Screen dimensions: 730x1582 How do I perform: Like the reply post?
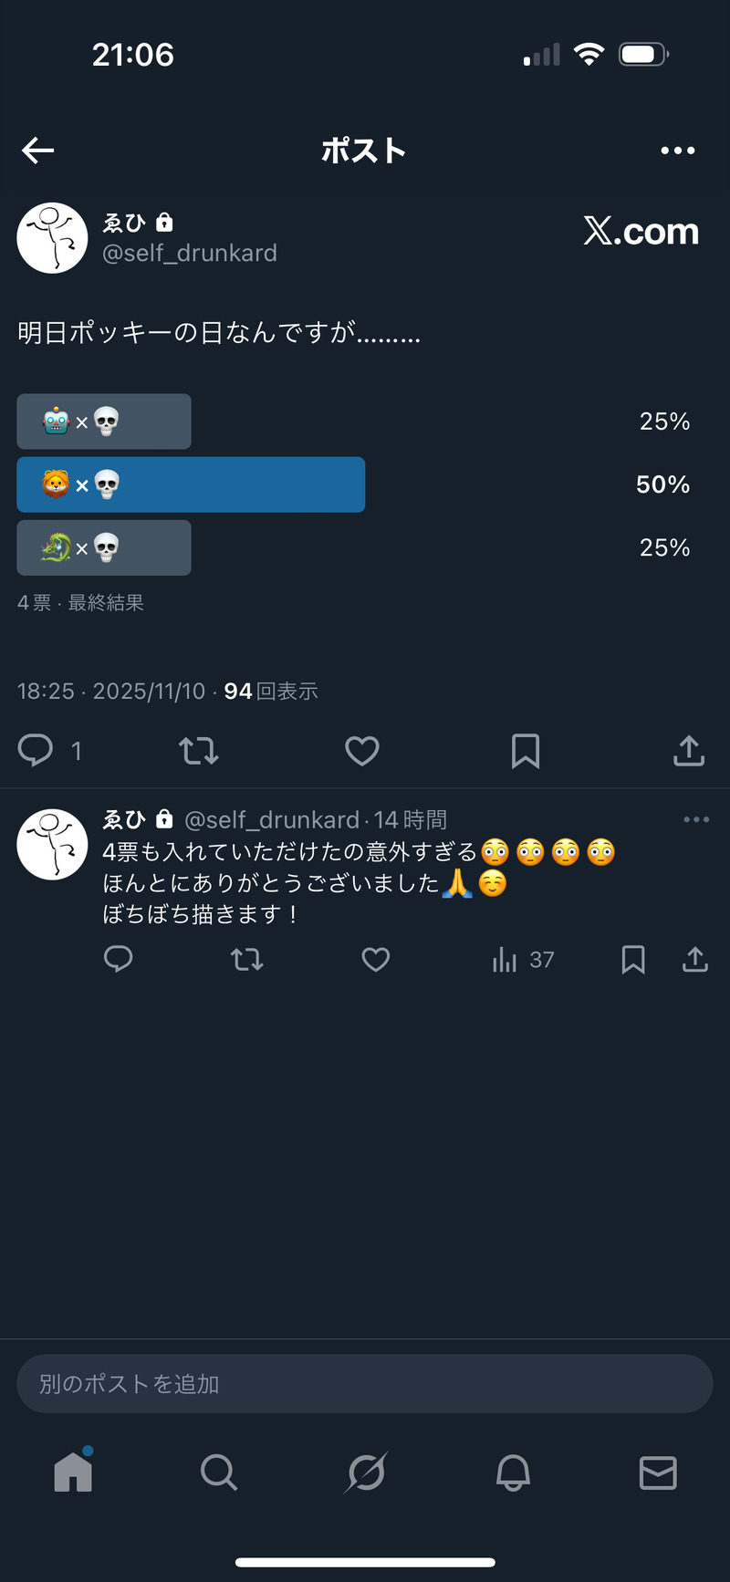click(x=376, y=960)
